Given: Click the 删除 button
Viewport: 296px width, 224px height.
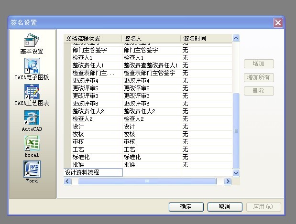Looking at the screenshot, I should click(259, 91).
